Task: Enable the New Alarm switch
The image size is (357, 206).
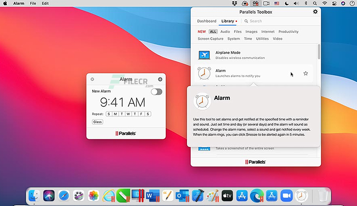Action: point(156,92)
